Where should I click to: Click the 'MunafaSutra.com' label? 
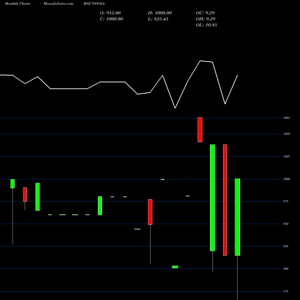click(x=58, y=4)
